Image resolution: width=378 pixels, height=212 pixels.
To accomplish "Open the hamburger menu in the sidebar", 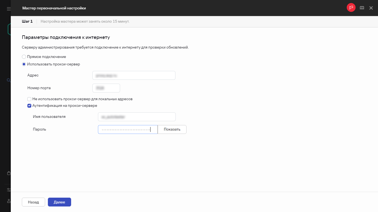I will pos(9,9).
